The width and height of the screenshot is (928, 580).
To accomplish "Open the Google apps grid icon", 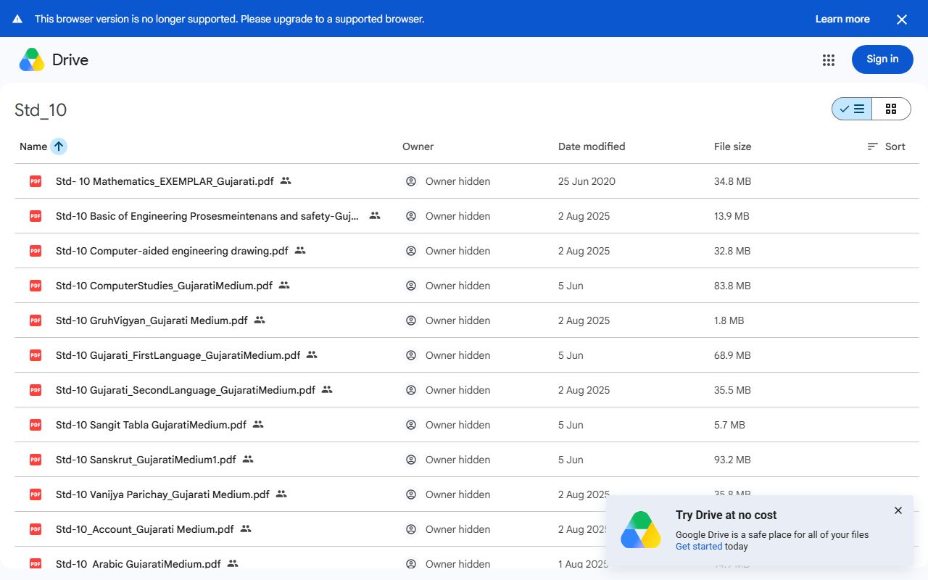I will (829, 60).
